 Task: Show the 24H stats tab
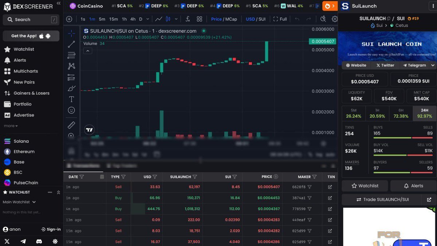(425, 113)
